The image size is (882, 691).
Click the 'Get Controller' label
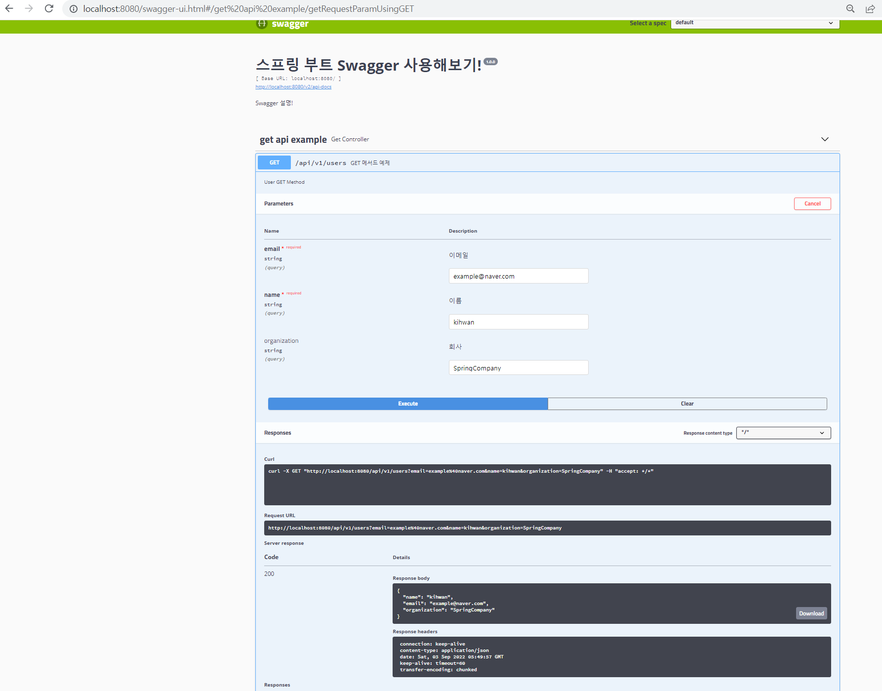350,139
